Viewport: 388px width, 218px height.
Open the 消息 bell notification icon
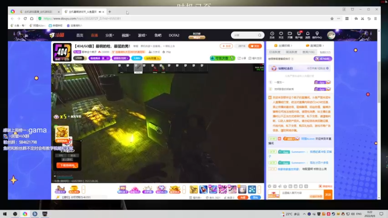coord(307,35)
